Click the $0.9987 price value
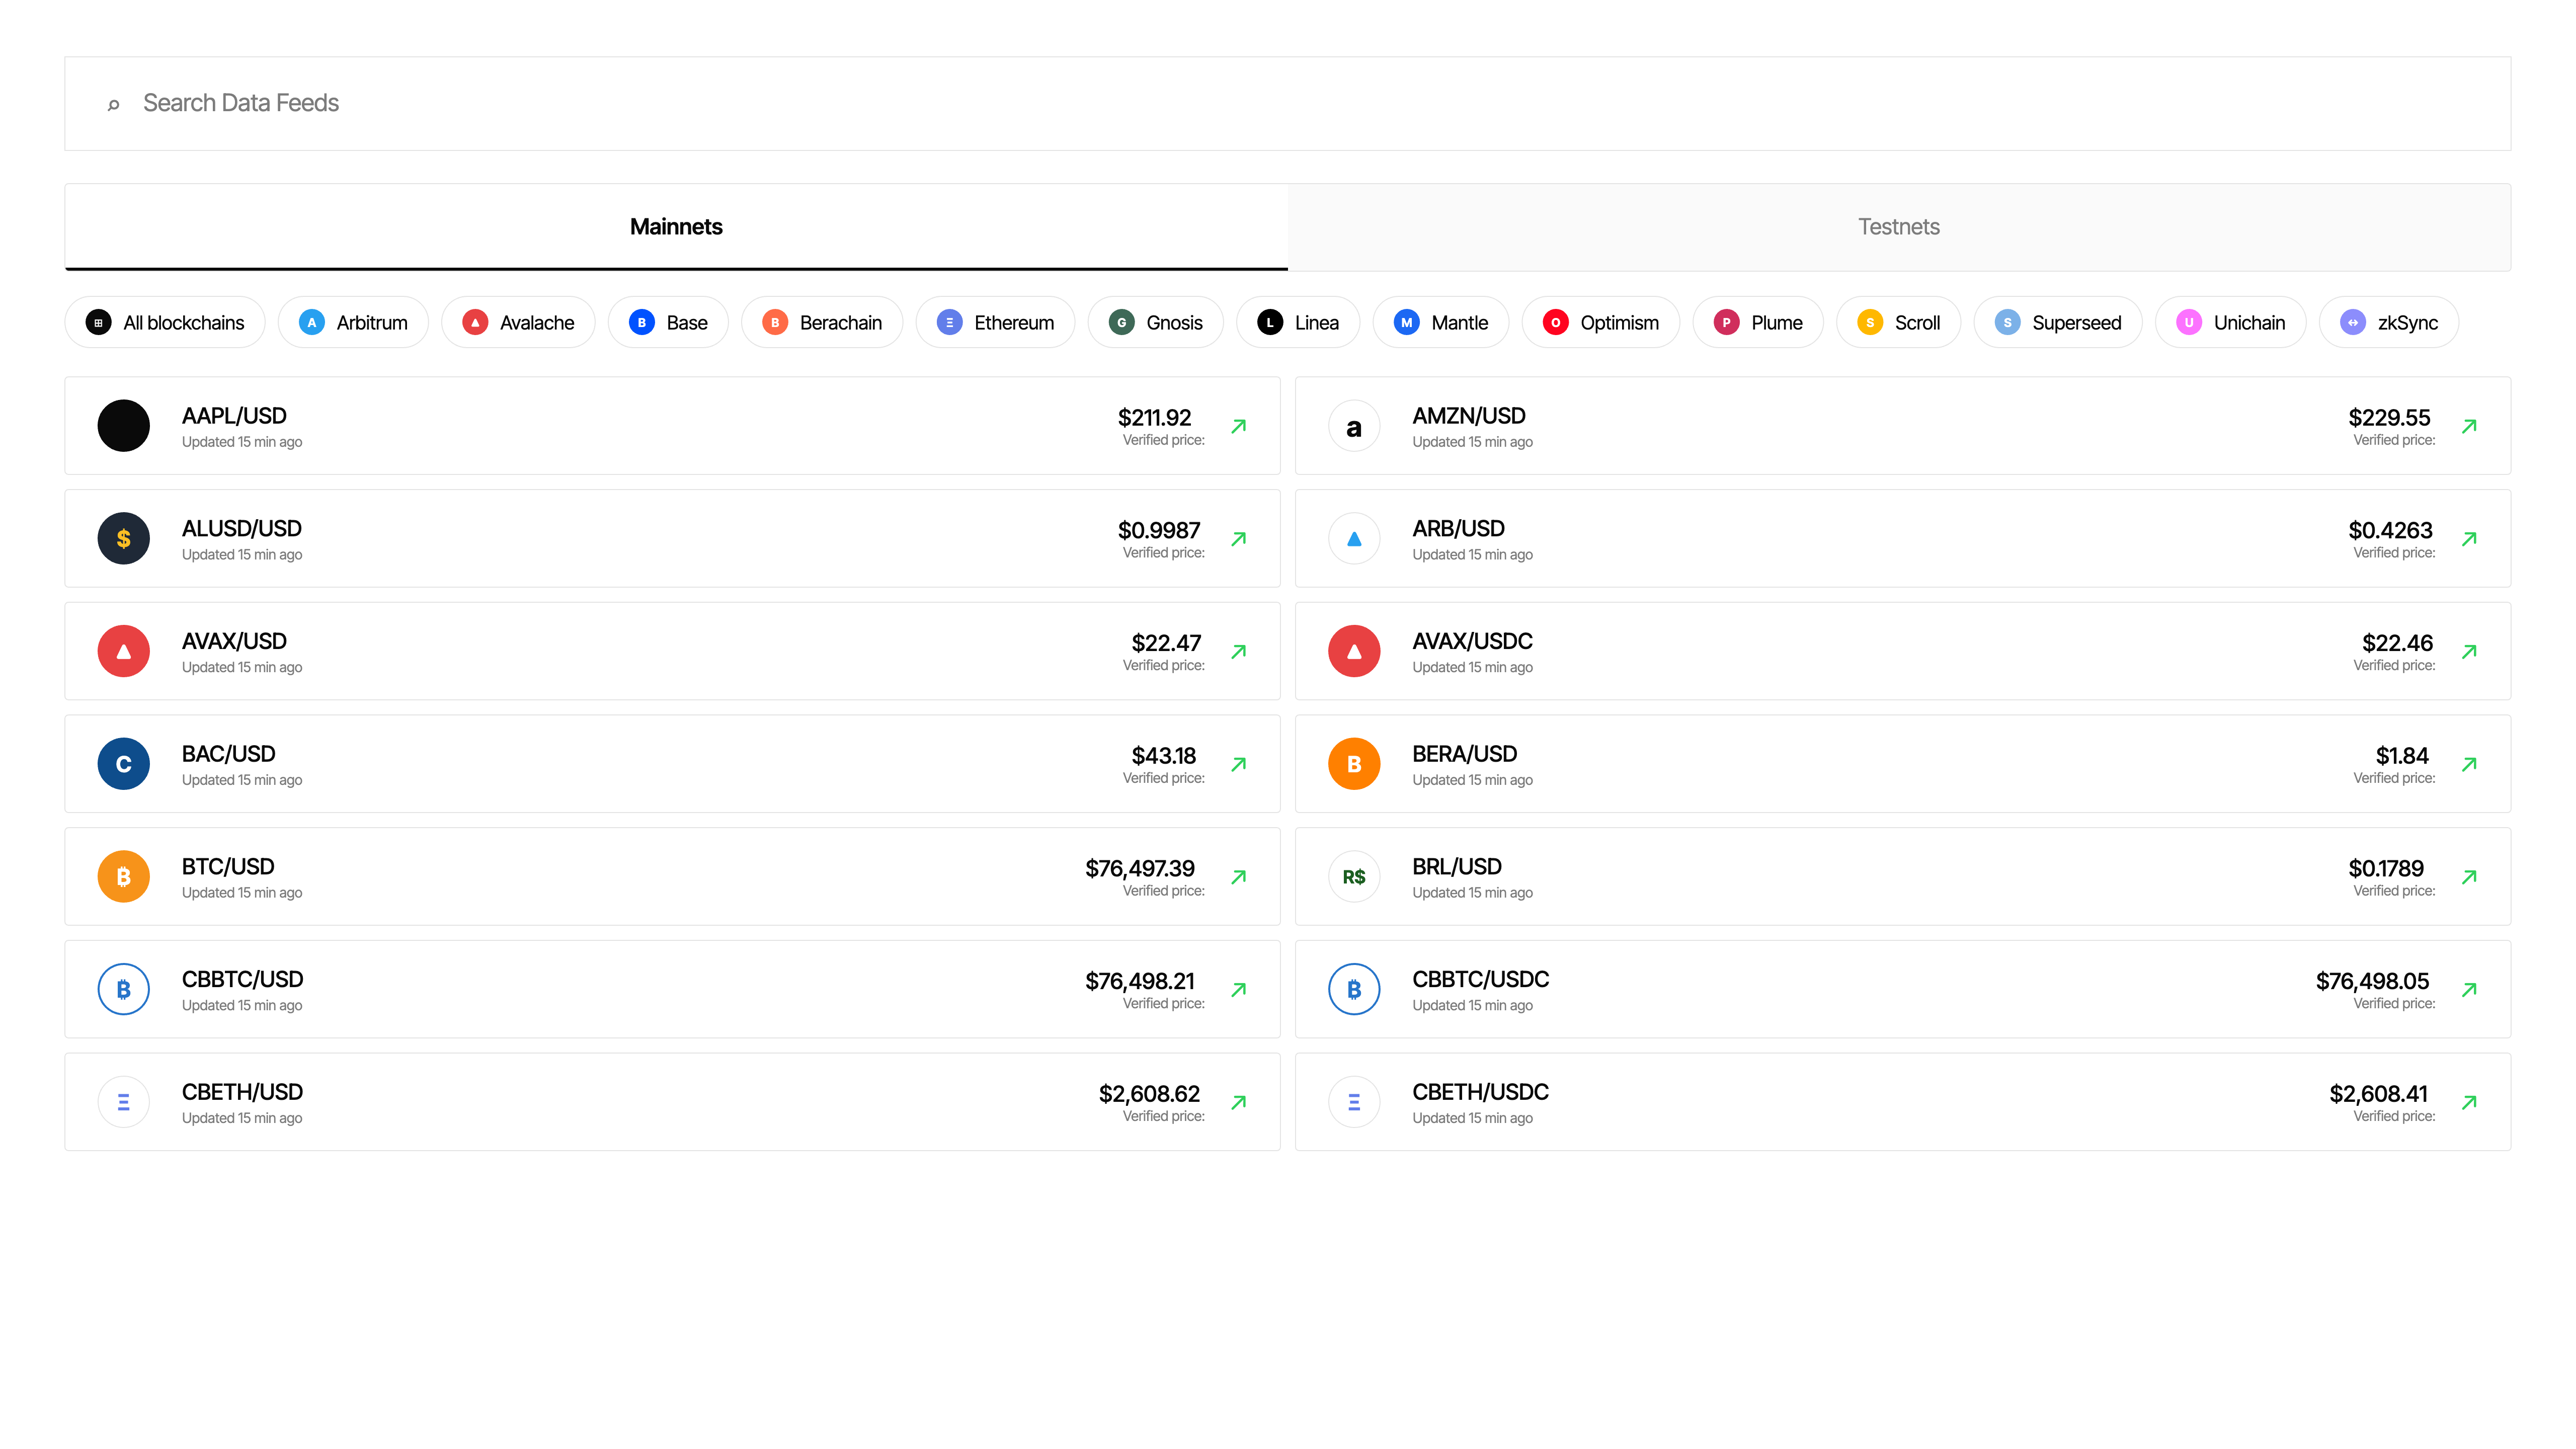Screen dimensions: 2576x1449 click(1159, 530)
